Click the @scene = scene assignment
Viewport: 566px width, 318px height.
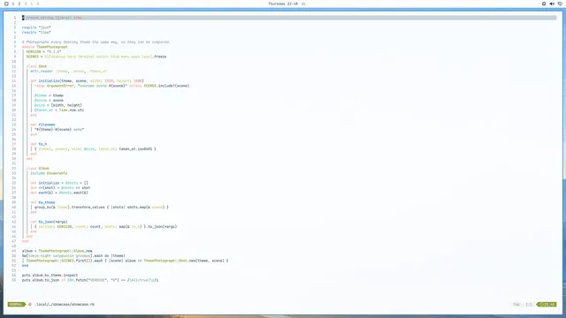pos(49,100)
